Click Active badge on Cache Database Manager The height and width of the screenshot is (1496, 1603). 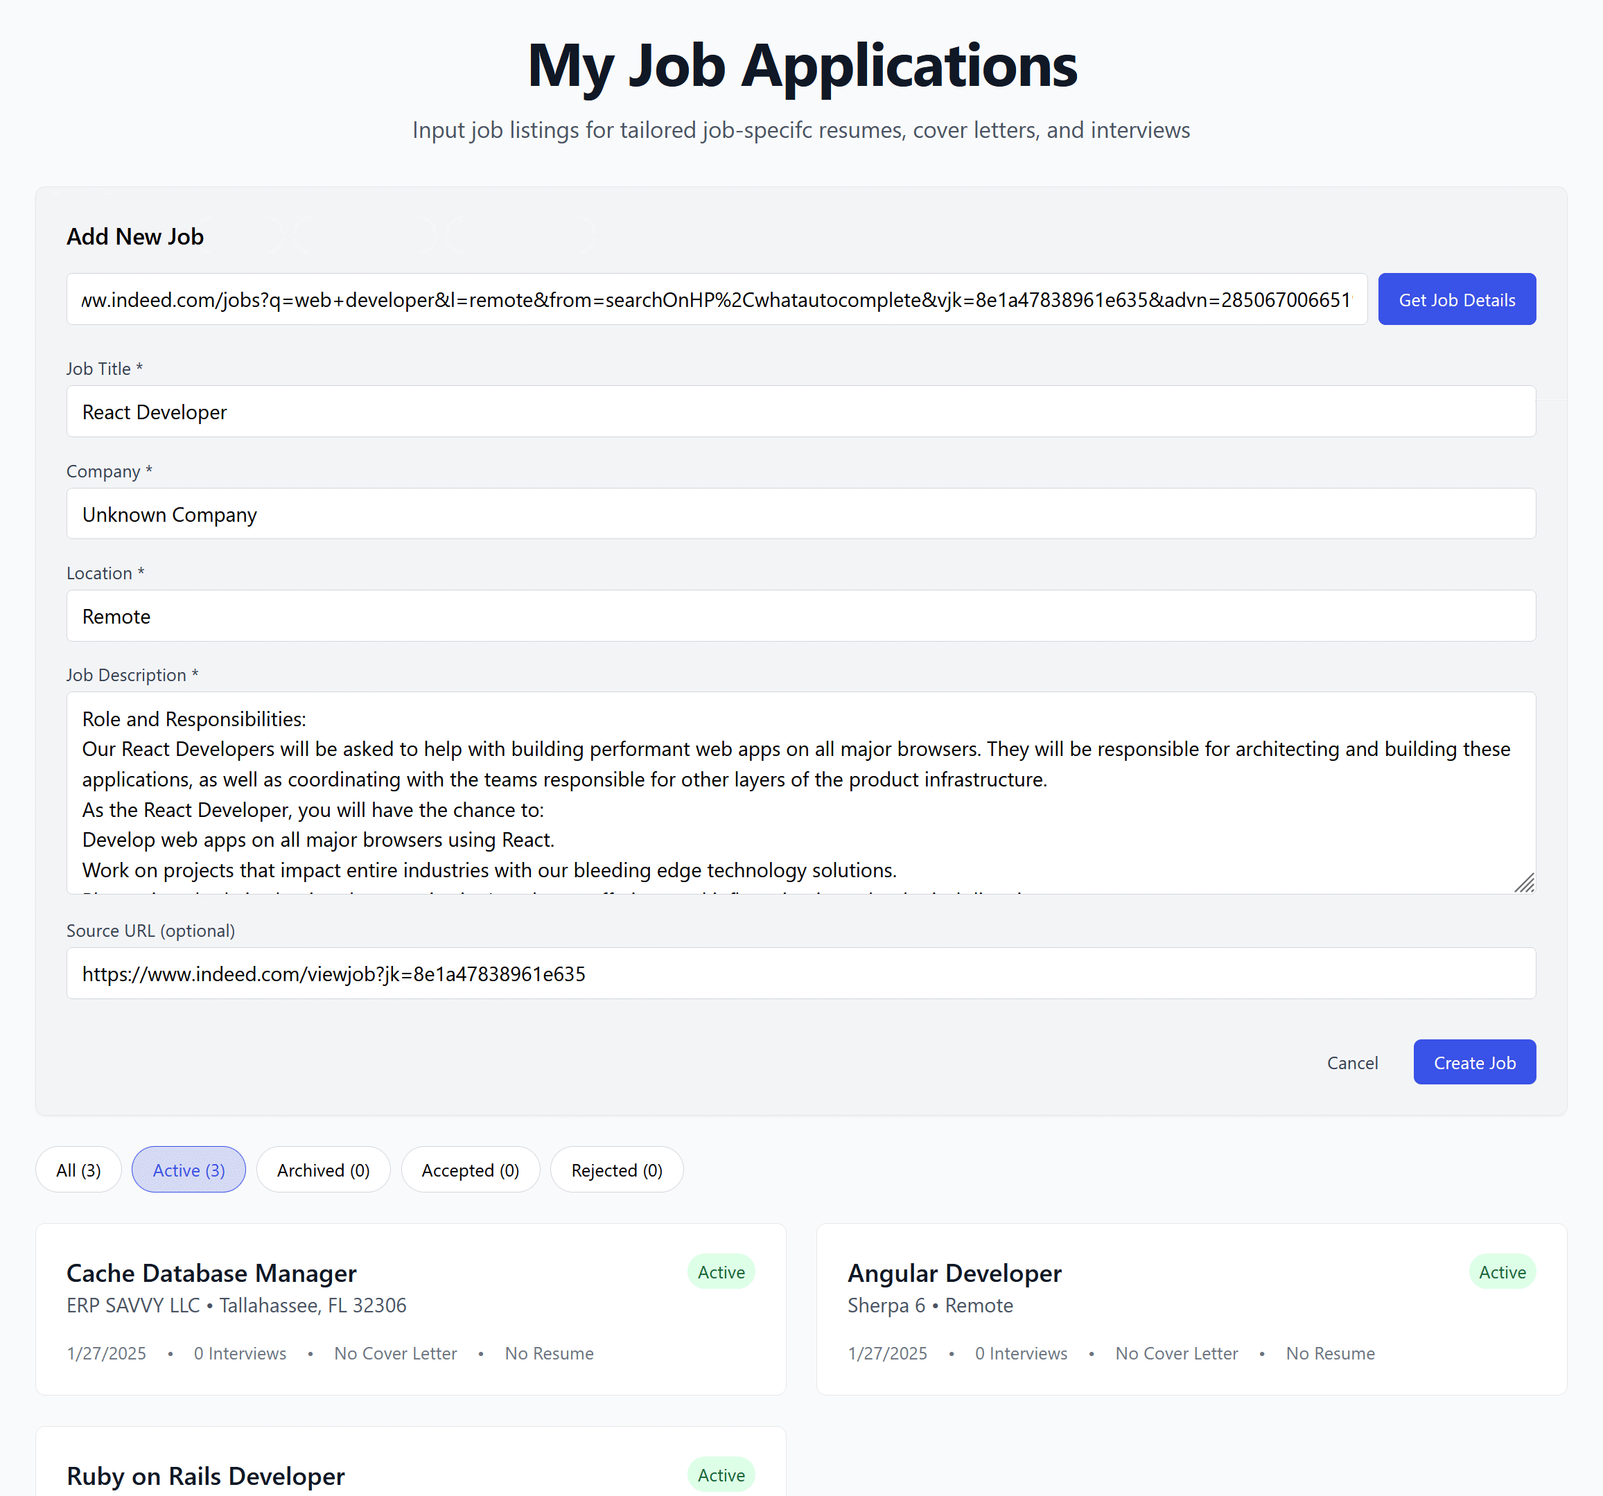point(721,1272)
